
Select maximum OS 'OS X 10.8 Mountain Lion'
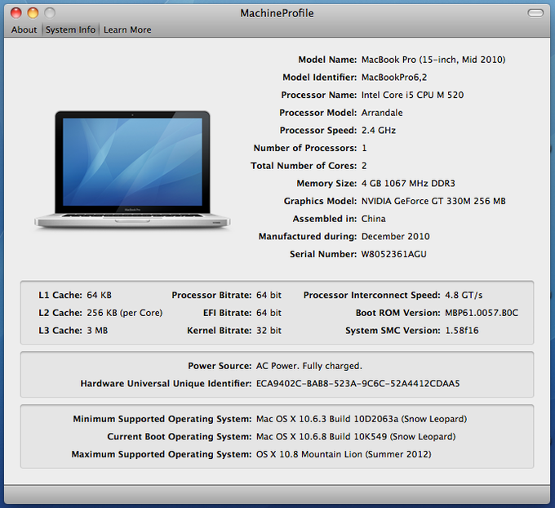(x=309, y=455)
